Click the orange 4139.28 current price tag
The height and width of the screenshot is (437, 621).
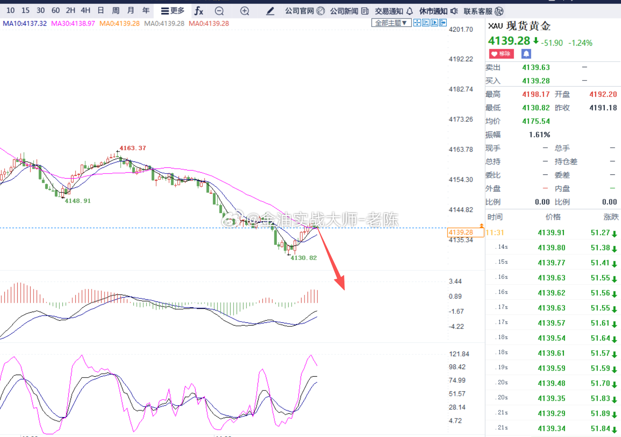[x=465, y=232]
